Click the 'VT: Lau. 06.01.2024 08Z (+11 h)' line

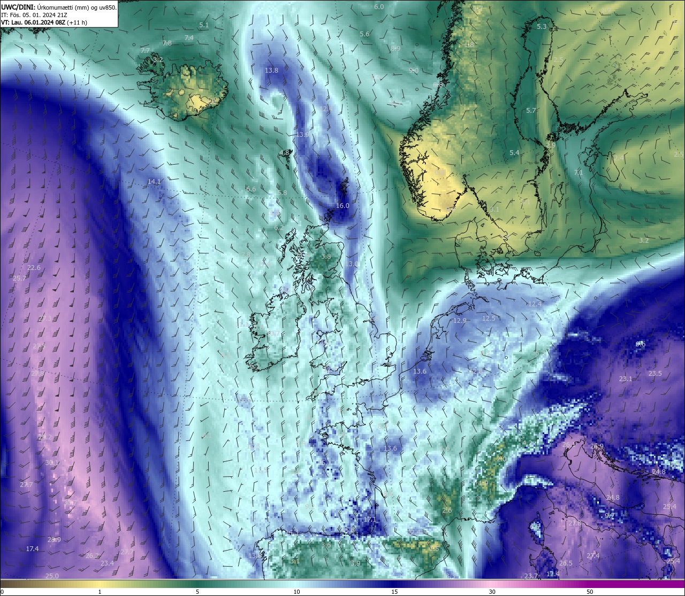coord(44,22)
